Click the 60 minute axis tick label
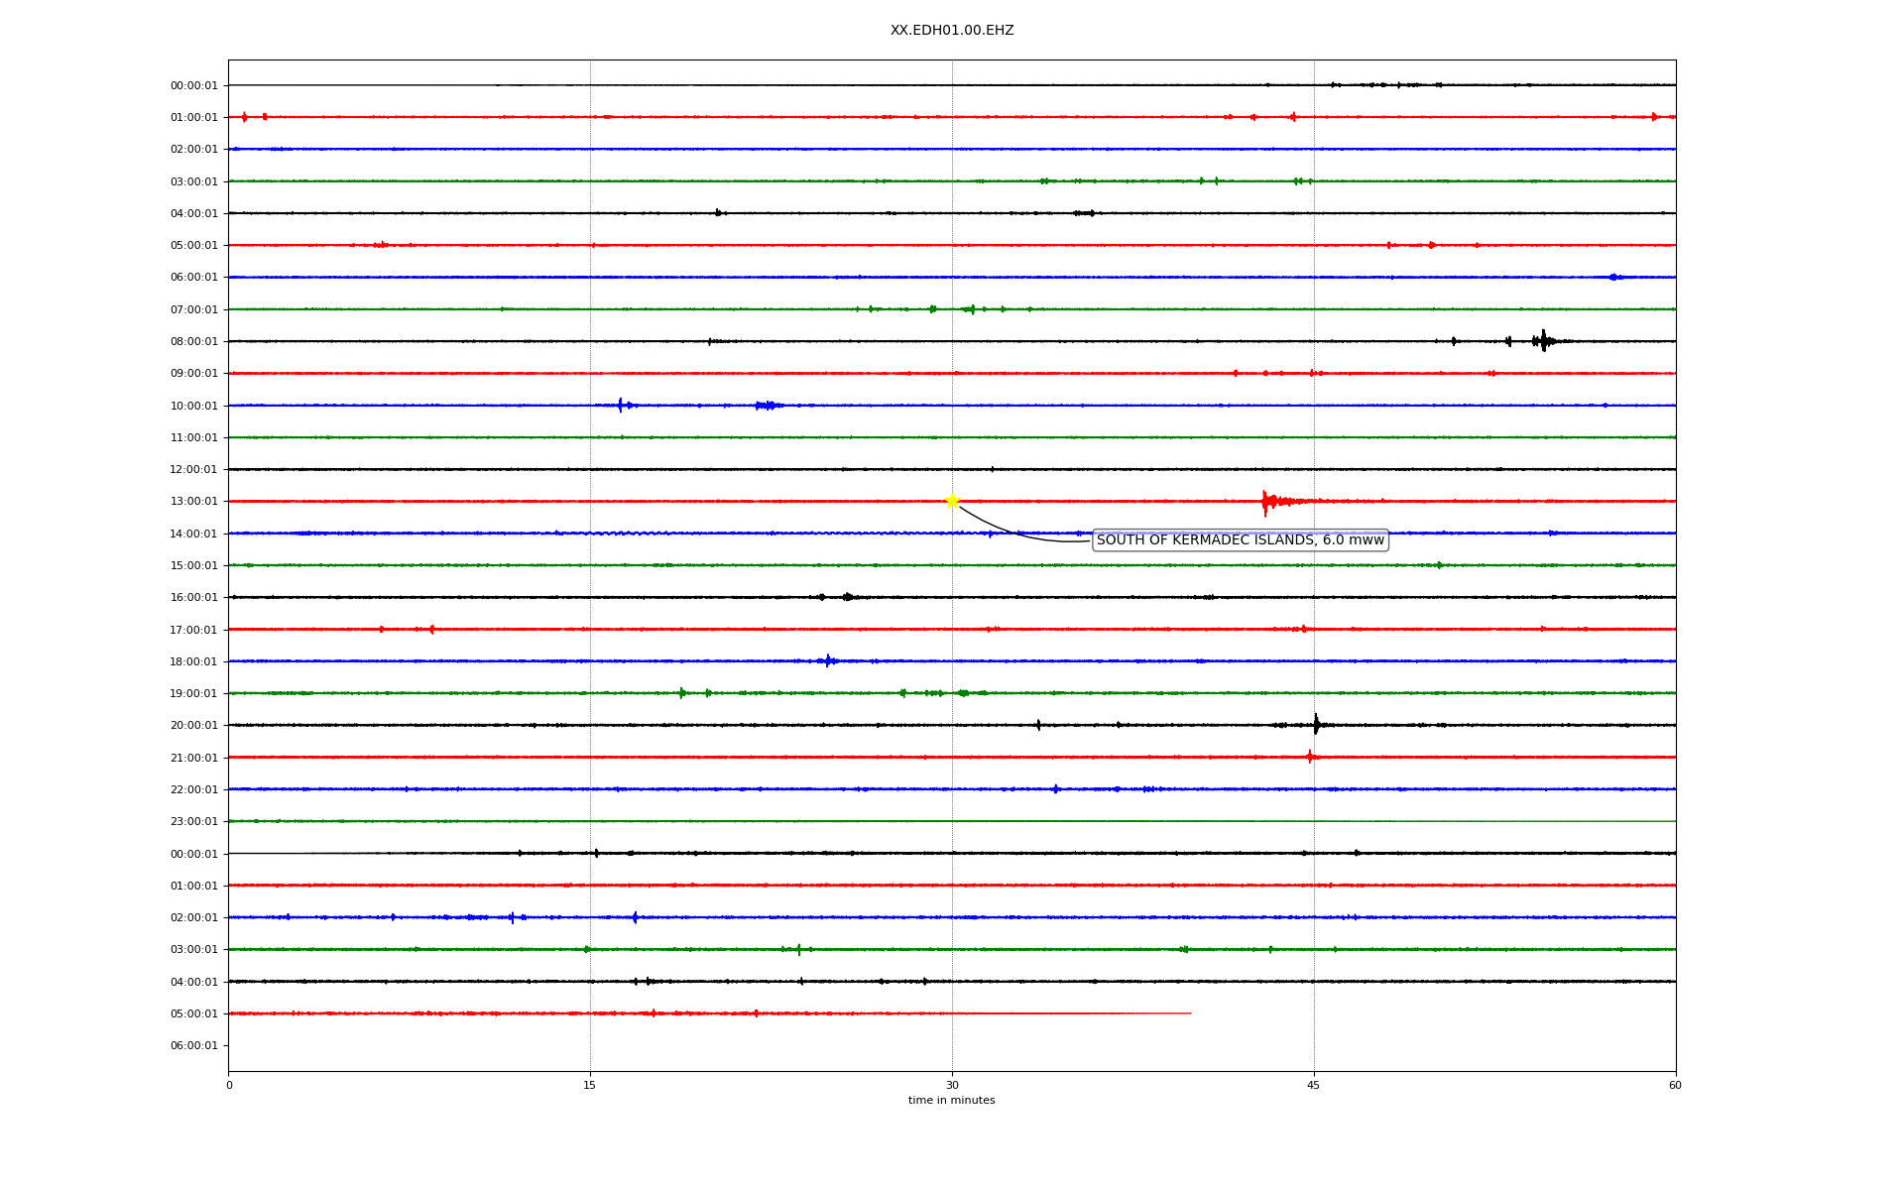The height and width of the screenshot is (1190, 1904). pos(1675,1086)
